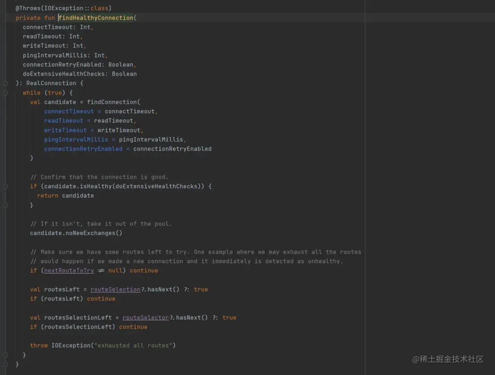Click the 'while' keyword
Image resolution: width=495 pixels, height=375 pixels.
point(32,93)
